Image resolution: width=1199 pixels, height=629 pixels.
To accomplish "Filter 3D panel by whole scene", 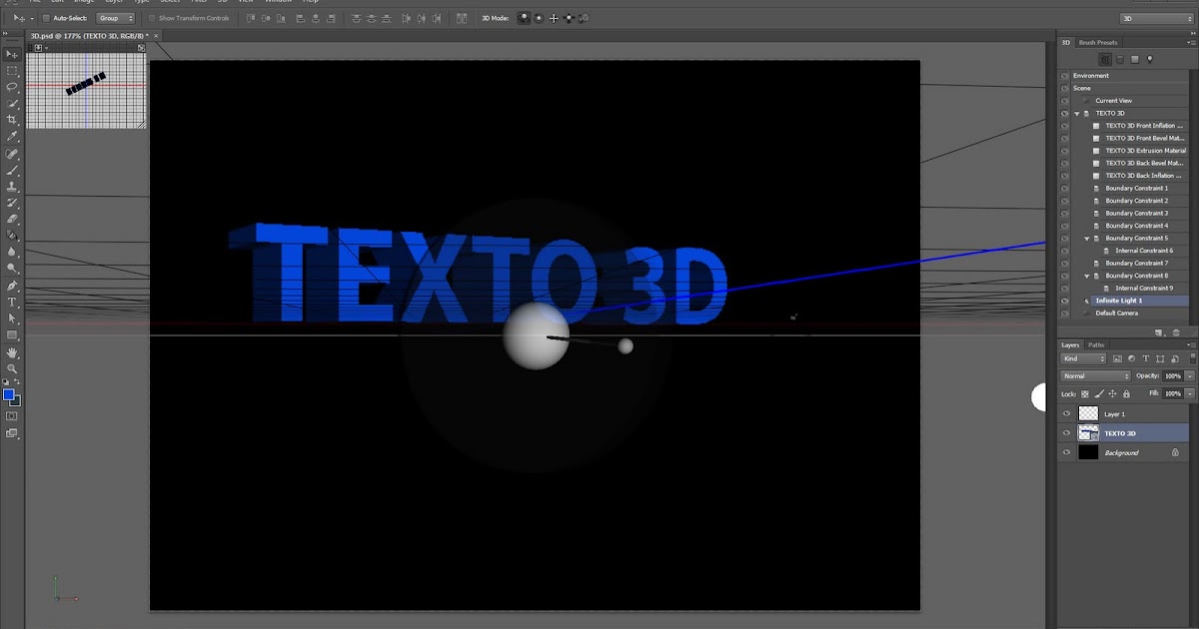I will [1105, 60].
